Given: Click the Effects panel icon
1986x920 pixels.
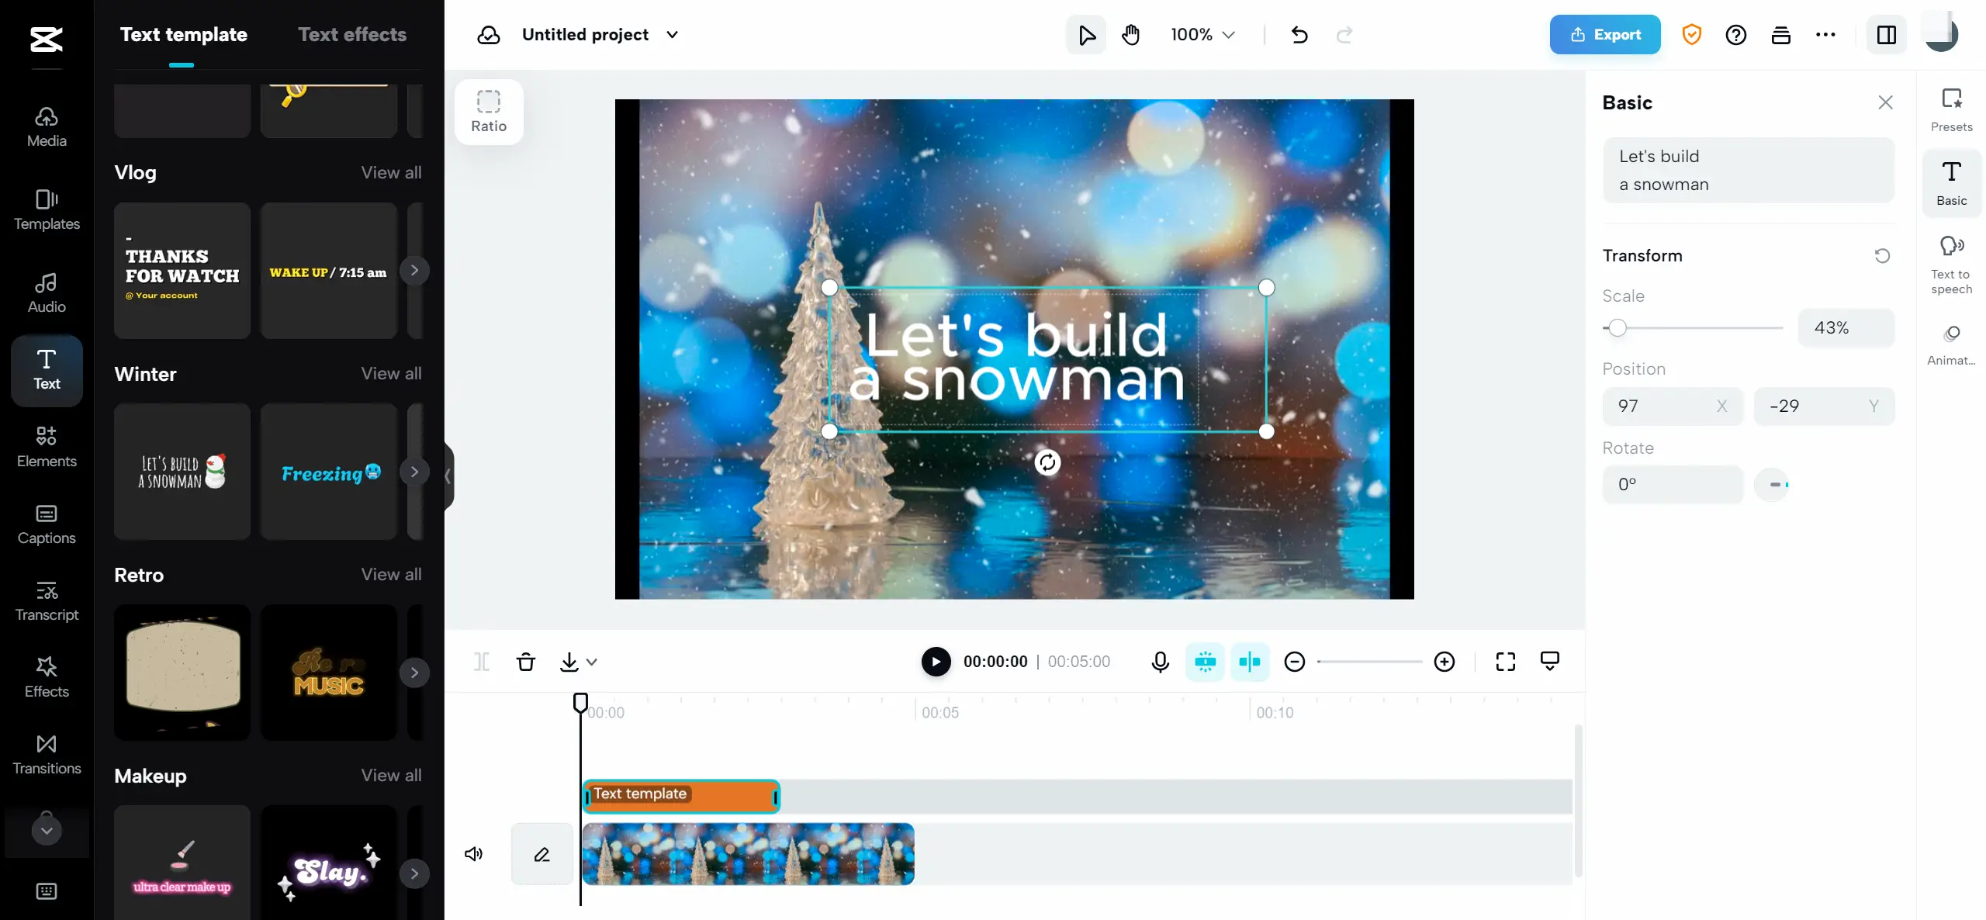Looking at the screenshot, I should pos(46,676).
